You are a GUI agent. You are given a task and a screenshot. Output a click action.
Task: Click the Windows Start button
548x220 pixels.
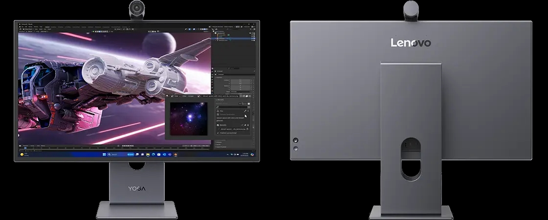[x=104, y=154]
